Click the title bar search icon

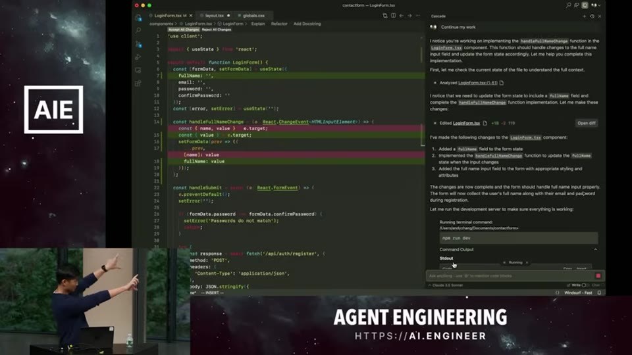pyautogui.click(x=568, y=5)
